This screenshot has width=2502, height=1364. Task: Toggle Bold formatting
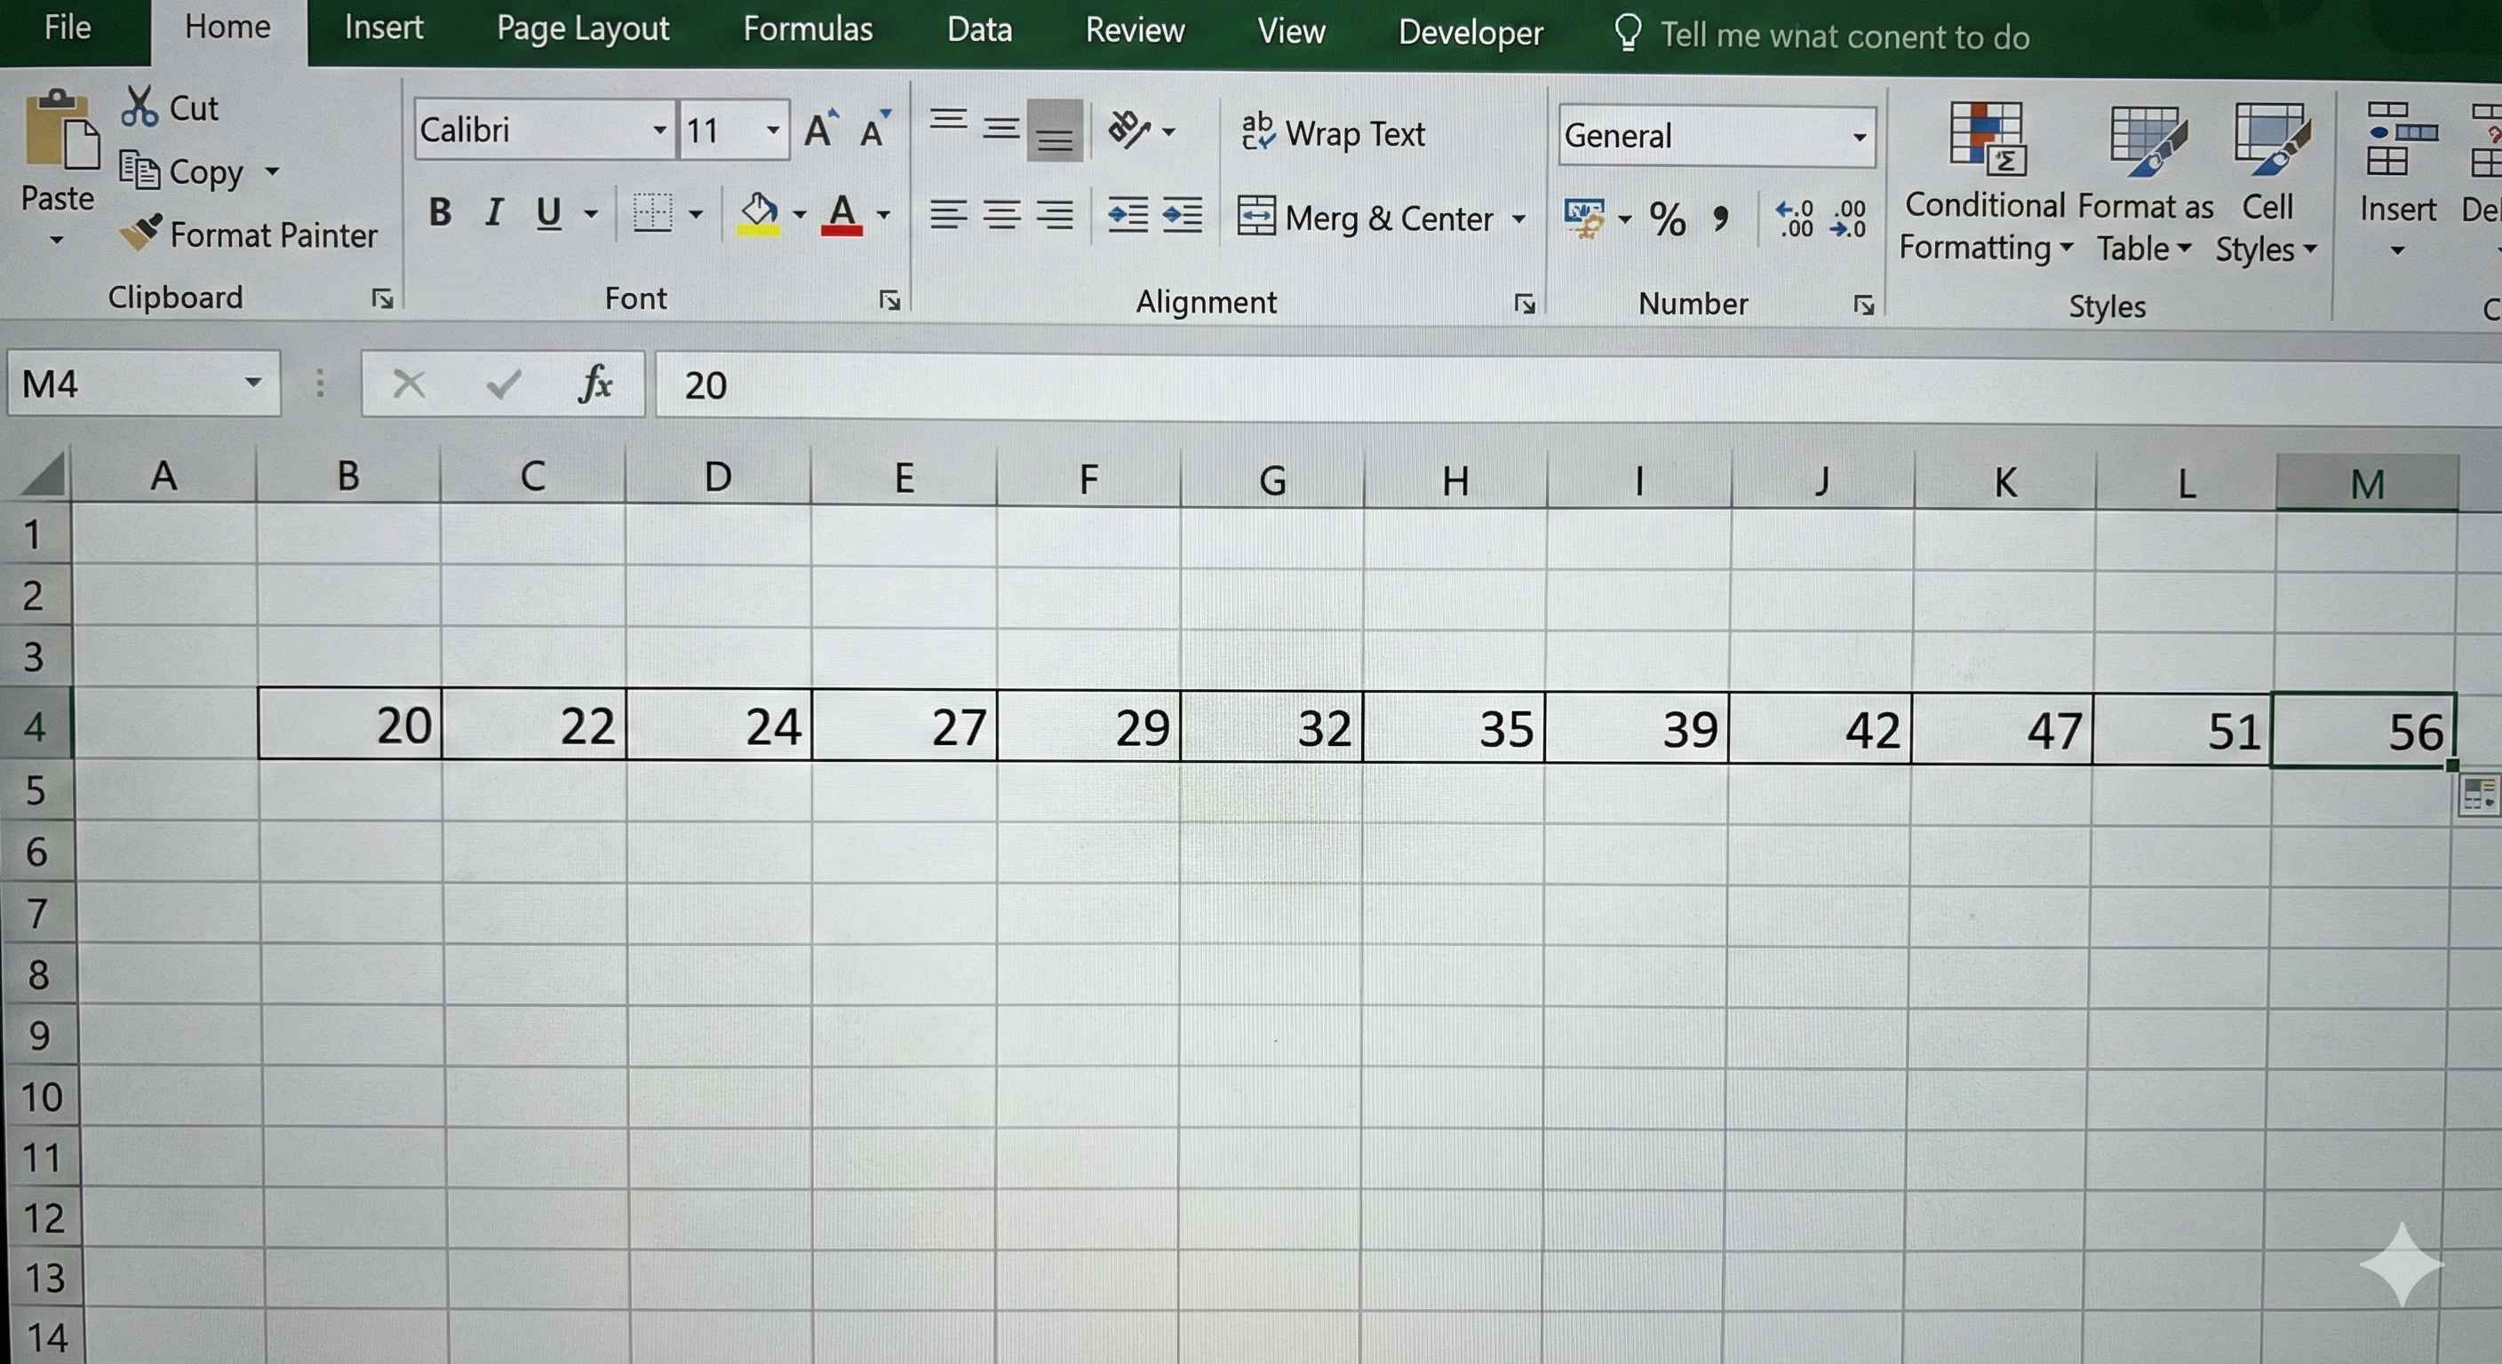(x=440, y=211)
